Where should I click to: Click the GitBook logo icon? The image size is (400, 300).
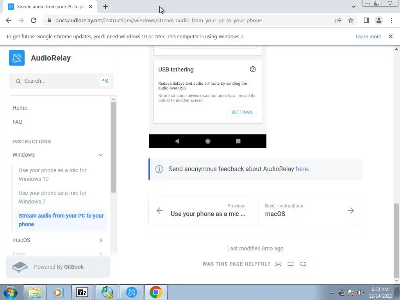tap(20, 267)
